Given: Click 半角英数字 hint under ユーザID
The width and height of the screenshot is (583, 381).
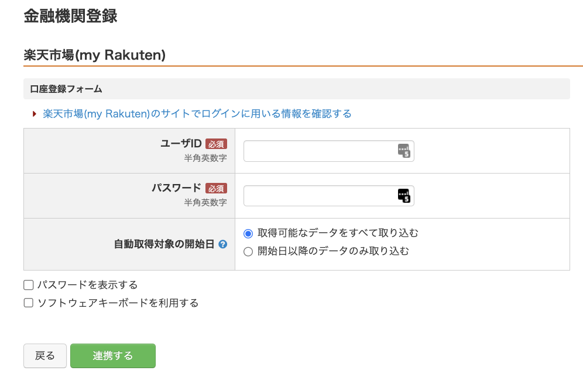Looking at the screenshot, I should tap(205, 158).
